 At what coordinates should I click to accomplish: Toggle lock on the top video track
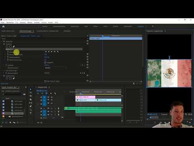(x=41, y=97)
